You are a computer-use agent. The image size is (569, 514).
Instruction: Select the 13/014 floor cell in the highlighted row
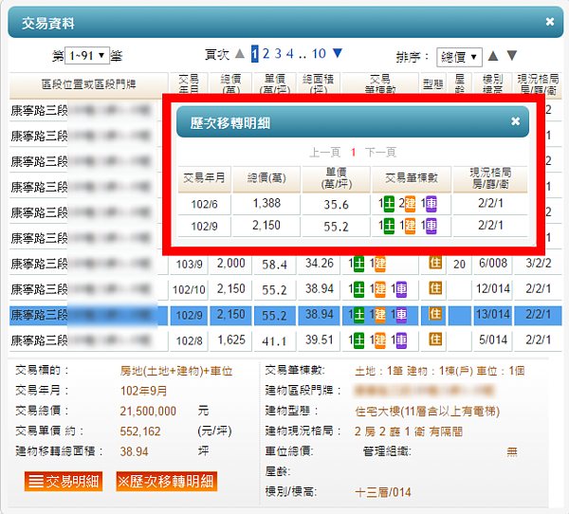click(493, 314)
